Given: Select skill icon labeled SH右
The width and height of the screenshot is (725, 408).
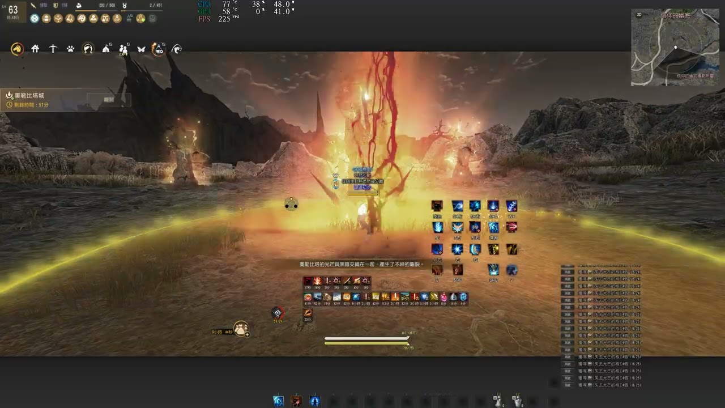Looking at the screenshot, I should tap(475, 206).
